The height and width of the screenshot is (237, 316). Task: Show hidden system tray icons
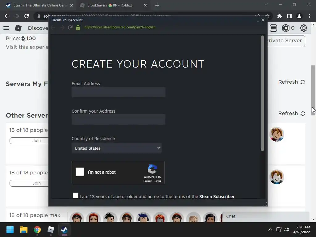270,230
